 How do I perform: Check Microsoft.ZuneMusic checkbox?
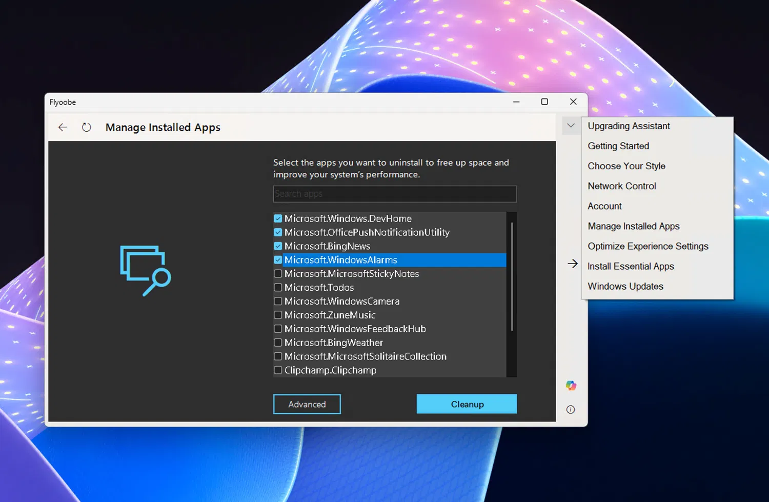pos(278,315)
